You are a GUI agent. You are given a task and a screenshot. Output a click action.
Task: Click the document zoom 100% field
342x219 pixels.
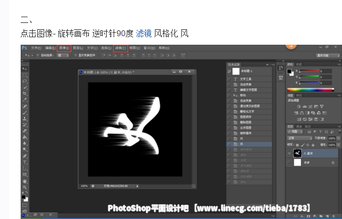click(84, 186)
